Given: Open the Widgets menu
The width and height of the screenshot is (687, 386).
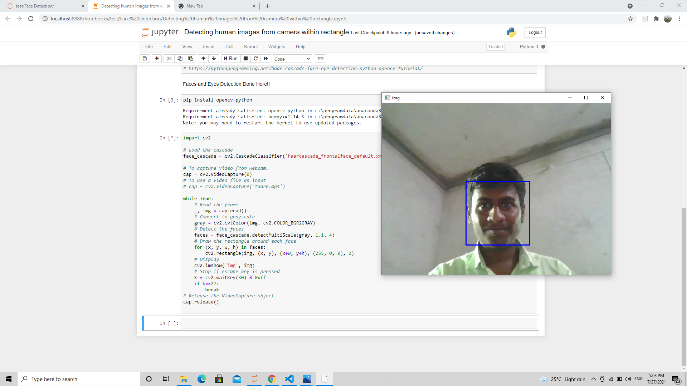Looking at the screenshot, I should point(276,46).
